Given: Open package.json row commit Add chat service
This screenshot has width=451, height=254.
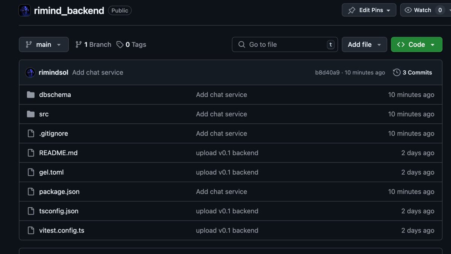Looking at the screenshot, I should pos(221,192).
